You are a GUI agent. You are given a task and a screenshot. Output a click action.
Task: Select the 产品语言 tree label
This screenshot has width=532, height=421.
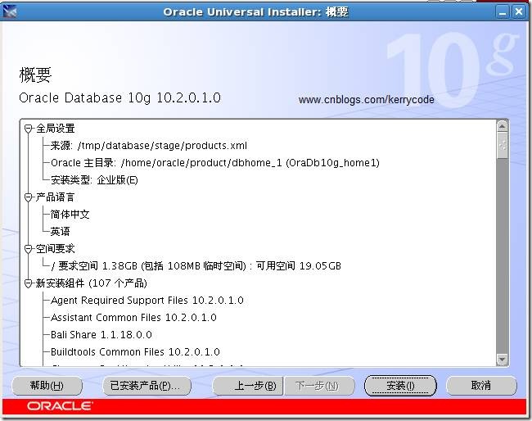[x=56, y=197]
